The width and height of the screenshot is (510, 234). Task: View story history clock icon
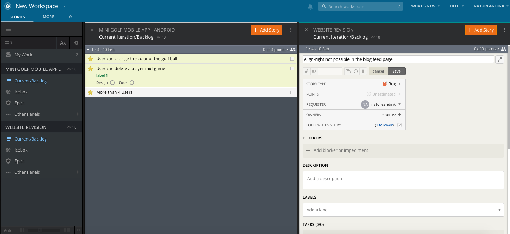click(356, 71)
